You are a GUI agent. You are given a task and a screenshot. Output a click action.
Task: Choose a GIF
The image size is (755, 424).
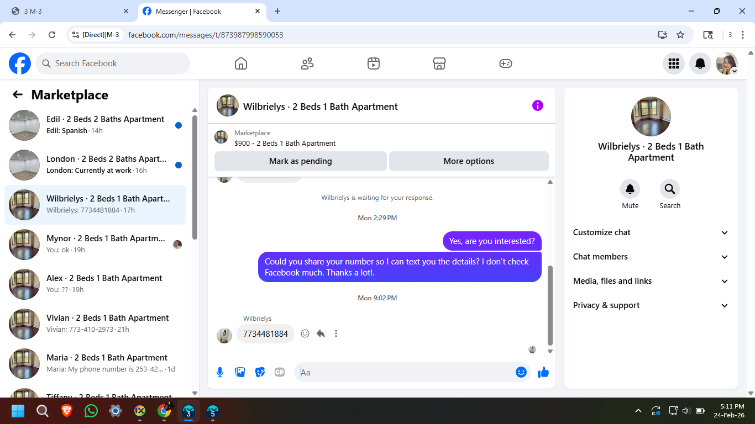pyautogui.click(x=280, y=372)
